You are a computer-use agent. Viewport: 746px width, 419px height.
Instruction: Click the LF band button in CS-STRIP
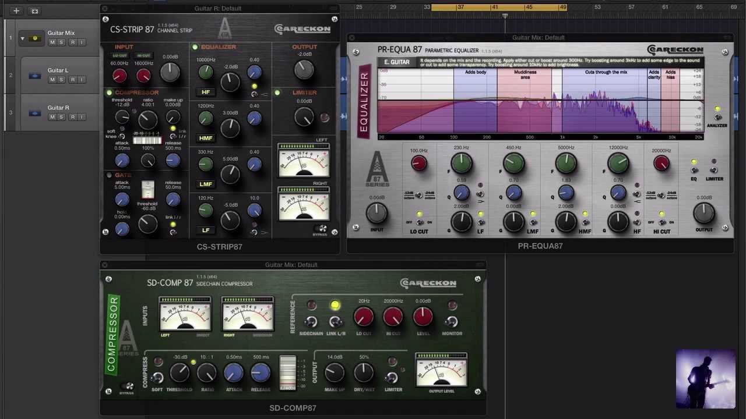point(206,230)
